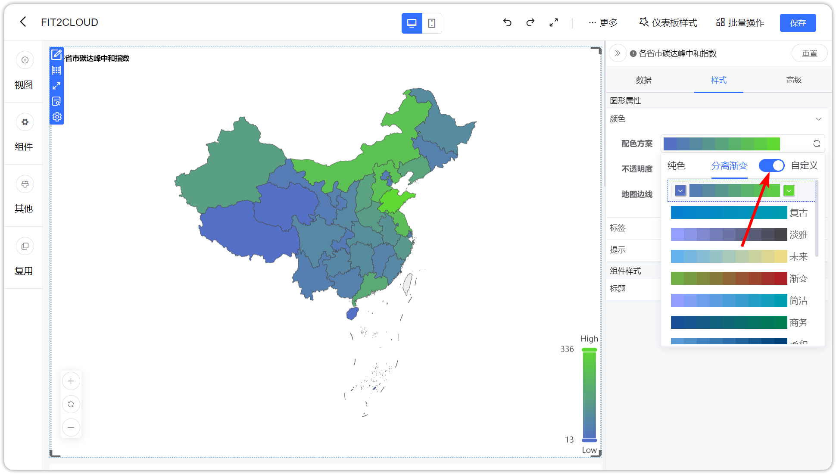Go back using the left arrow icon
The height and width of the screenshot is (474, 836).
point(23,22)
